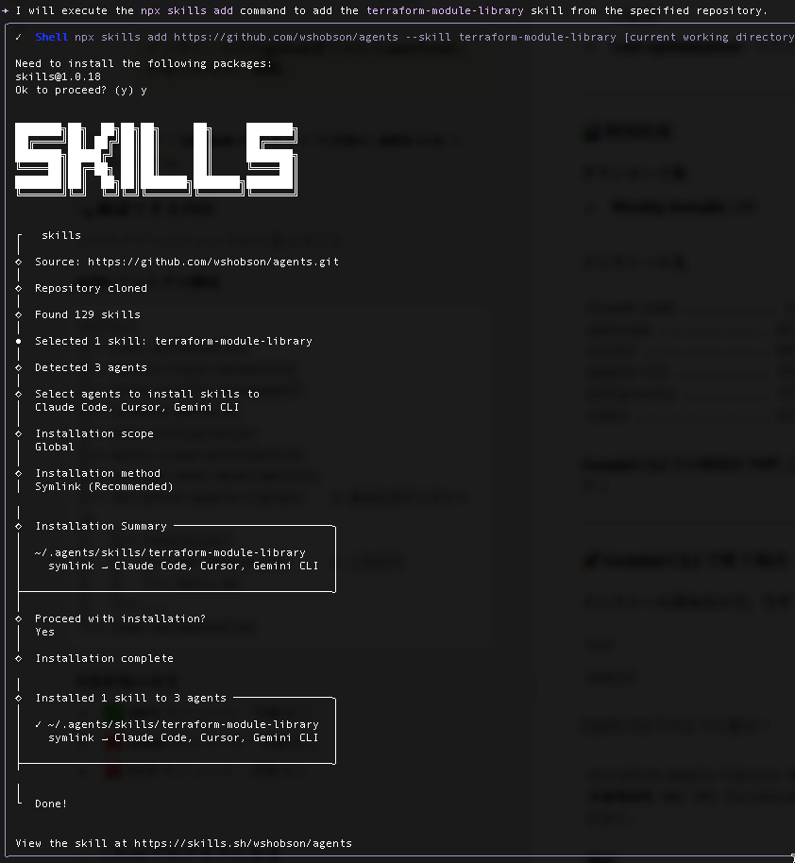Click the Installation Summary box heading

101,526
